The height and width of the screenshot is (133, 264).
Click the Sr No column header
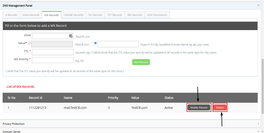[12, 98]
